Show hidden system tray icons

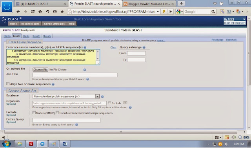(x=208, y=144)
